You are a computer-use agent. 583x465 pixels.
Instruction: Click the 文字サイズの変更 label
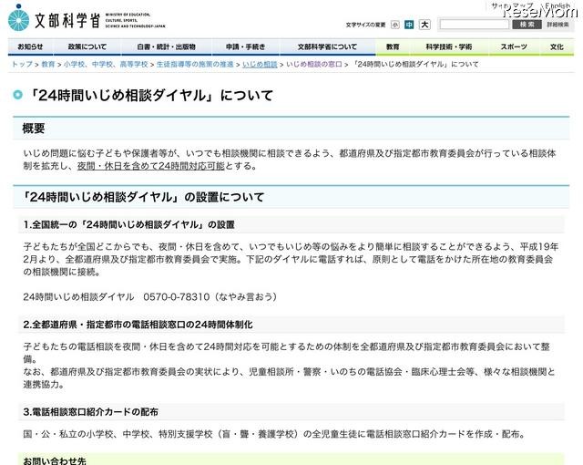pos(365,25)
